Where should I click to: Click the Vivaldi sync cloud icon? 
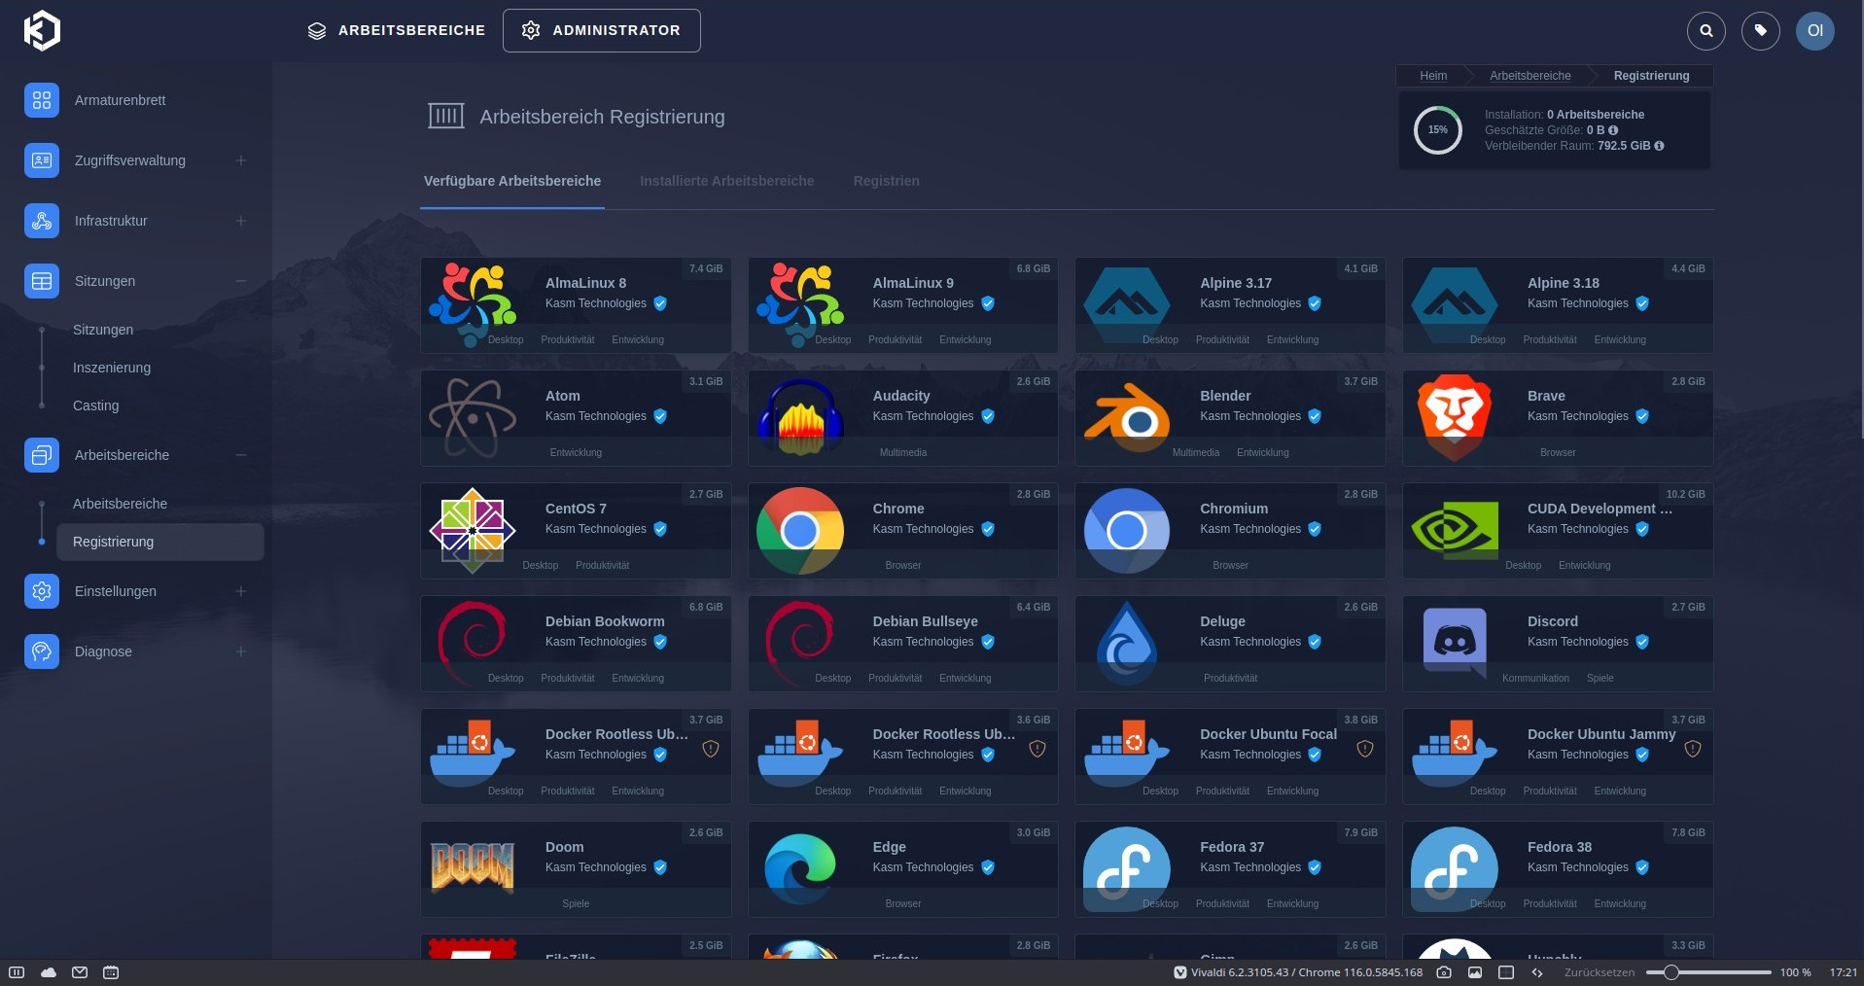point(49,972)
